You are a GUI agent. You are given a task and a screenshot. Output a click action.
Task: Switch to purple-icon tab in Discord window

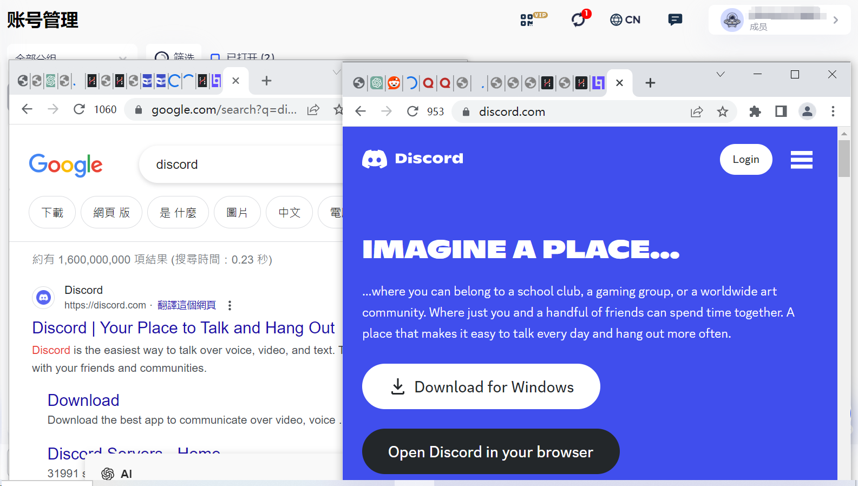(x=598, y=83)
